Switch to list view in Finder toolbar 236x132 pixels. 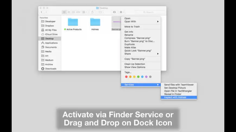click(69, 12)
